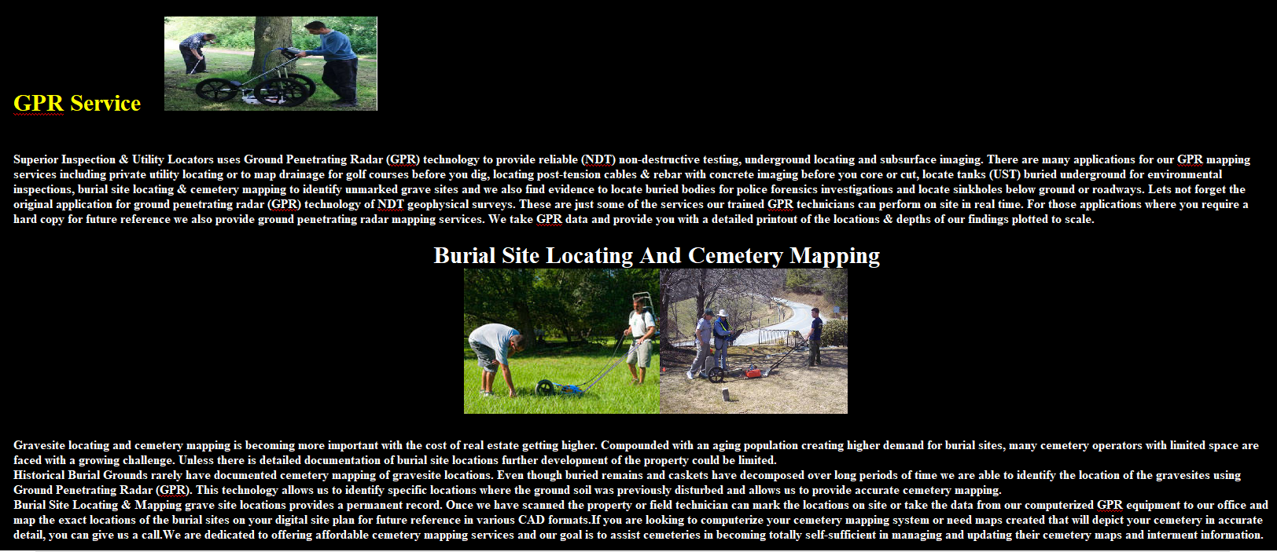Click underlined "GPR" before "mapping" in first line
The height and width of the screenshot is (552, 1277).
tap(1190, 159)
